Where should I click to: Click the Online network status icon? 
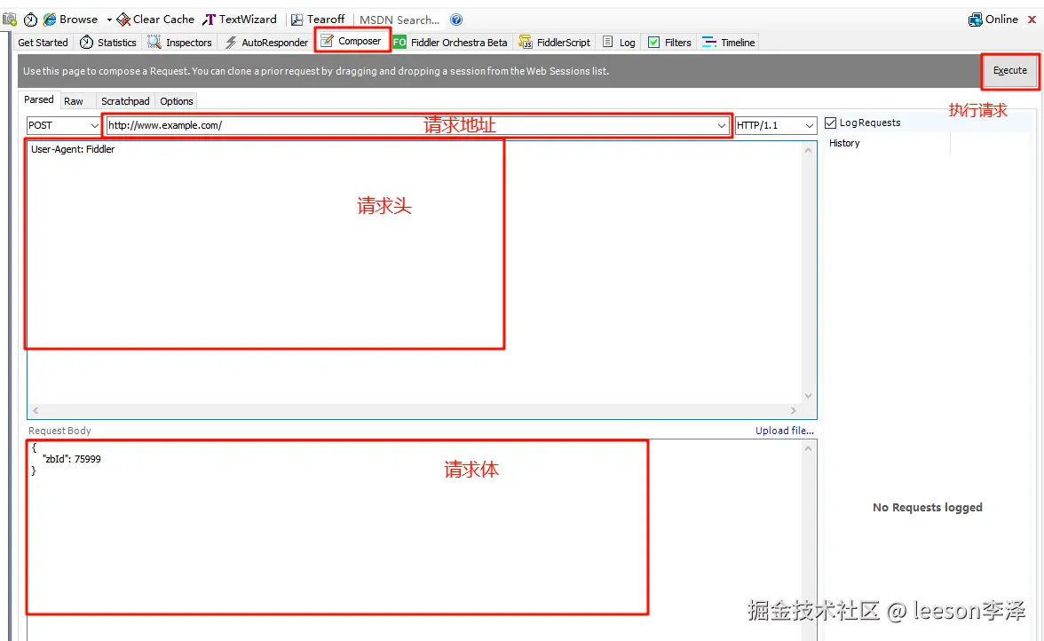click(x=976, y=20)
